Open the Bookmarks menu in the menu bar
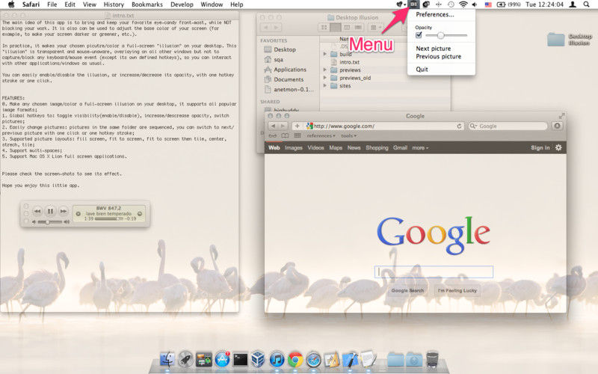This screenshot has width=598, height=374. 147,4
